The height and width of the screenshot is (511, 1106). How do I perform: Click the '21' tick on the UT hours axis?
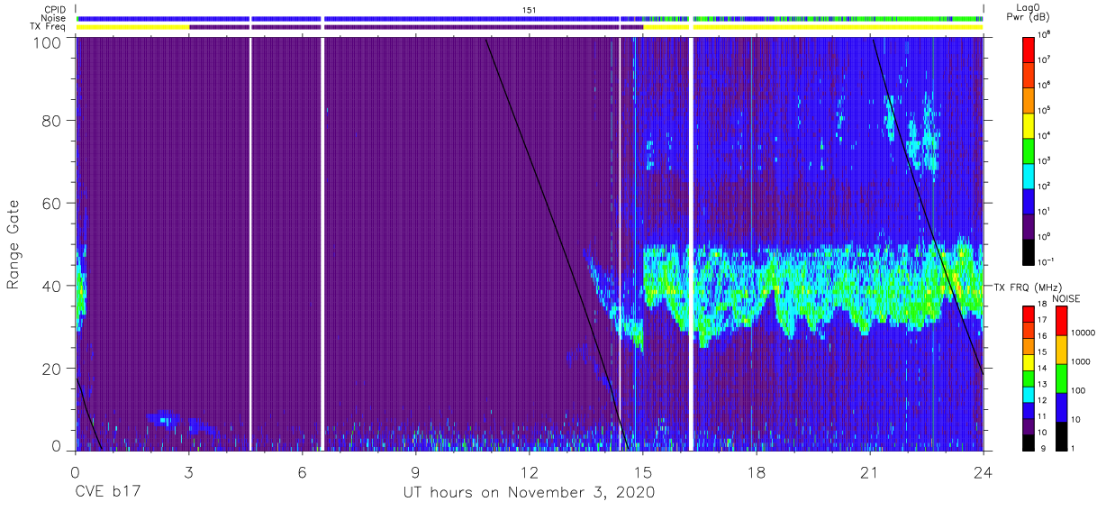pyautogui.click(x=869, y=471)
